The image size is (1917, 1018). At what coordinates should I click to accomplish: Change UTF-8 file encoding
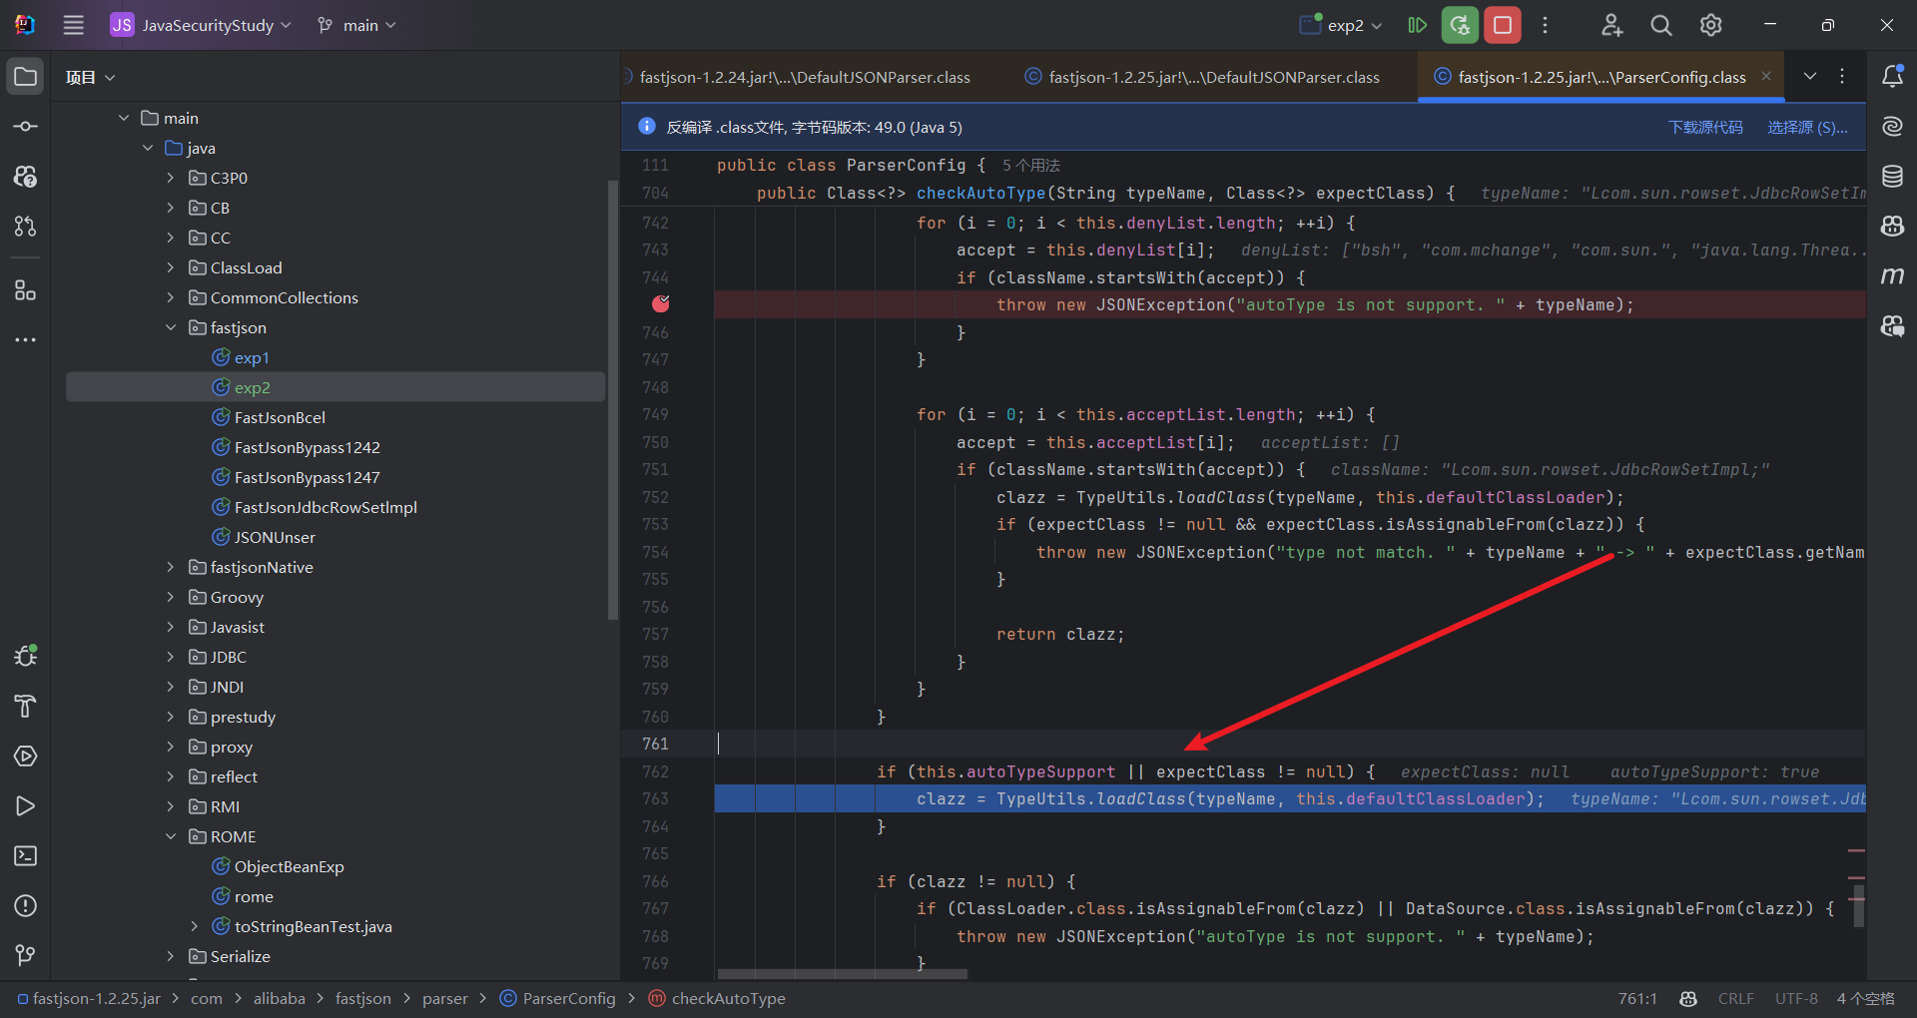click(1796, 998)
